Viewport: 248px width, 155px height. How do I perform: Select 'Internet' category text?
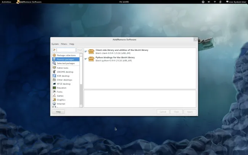click(x=61, y=104)
